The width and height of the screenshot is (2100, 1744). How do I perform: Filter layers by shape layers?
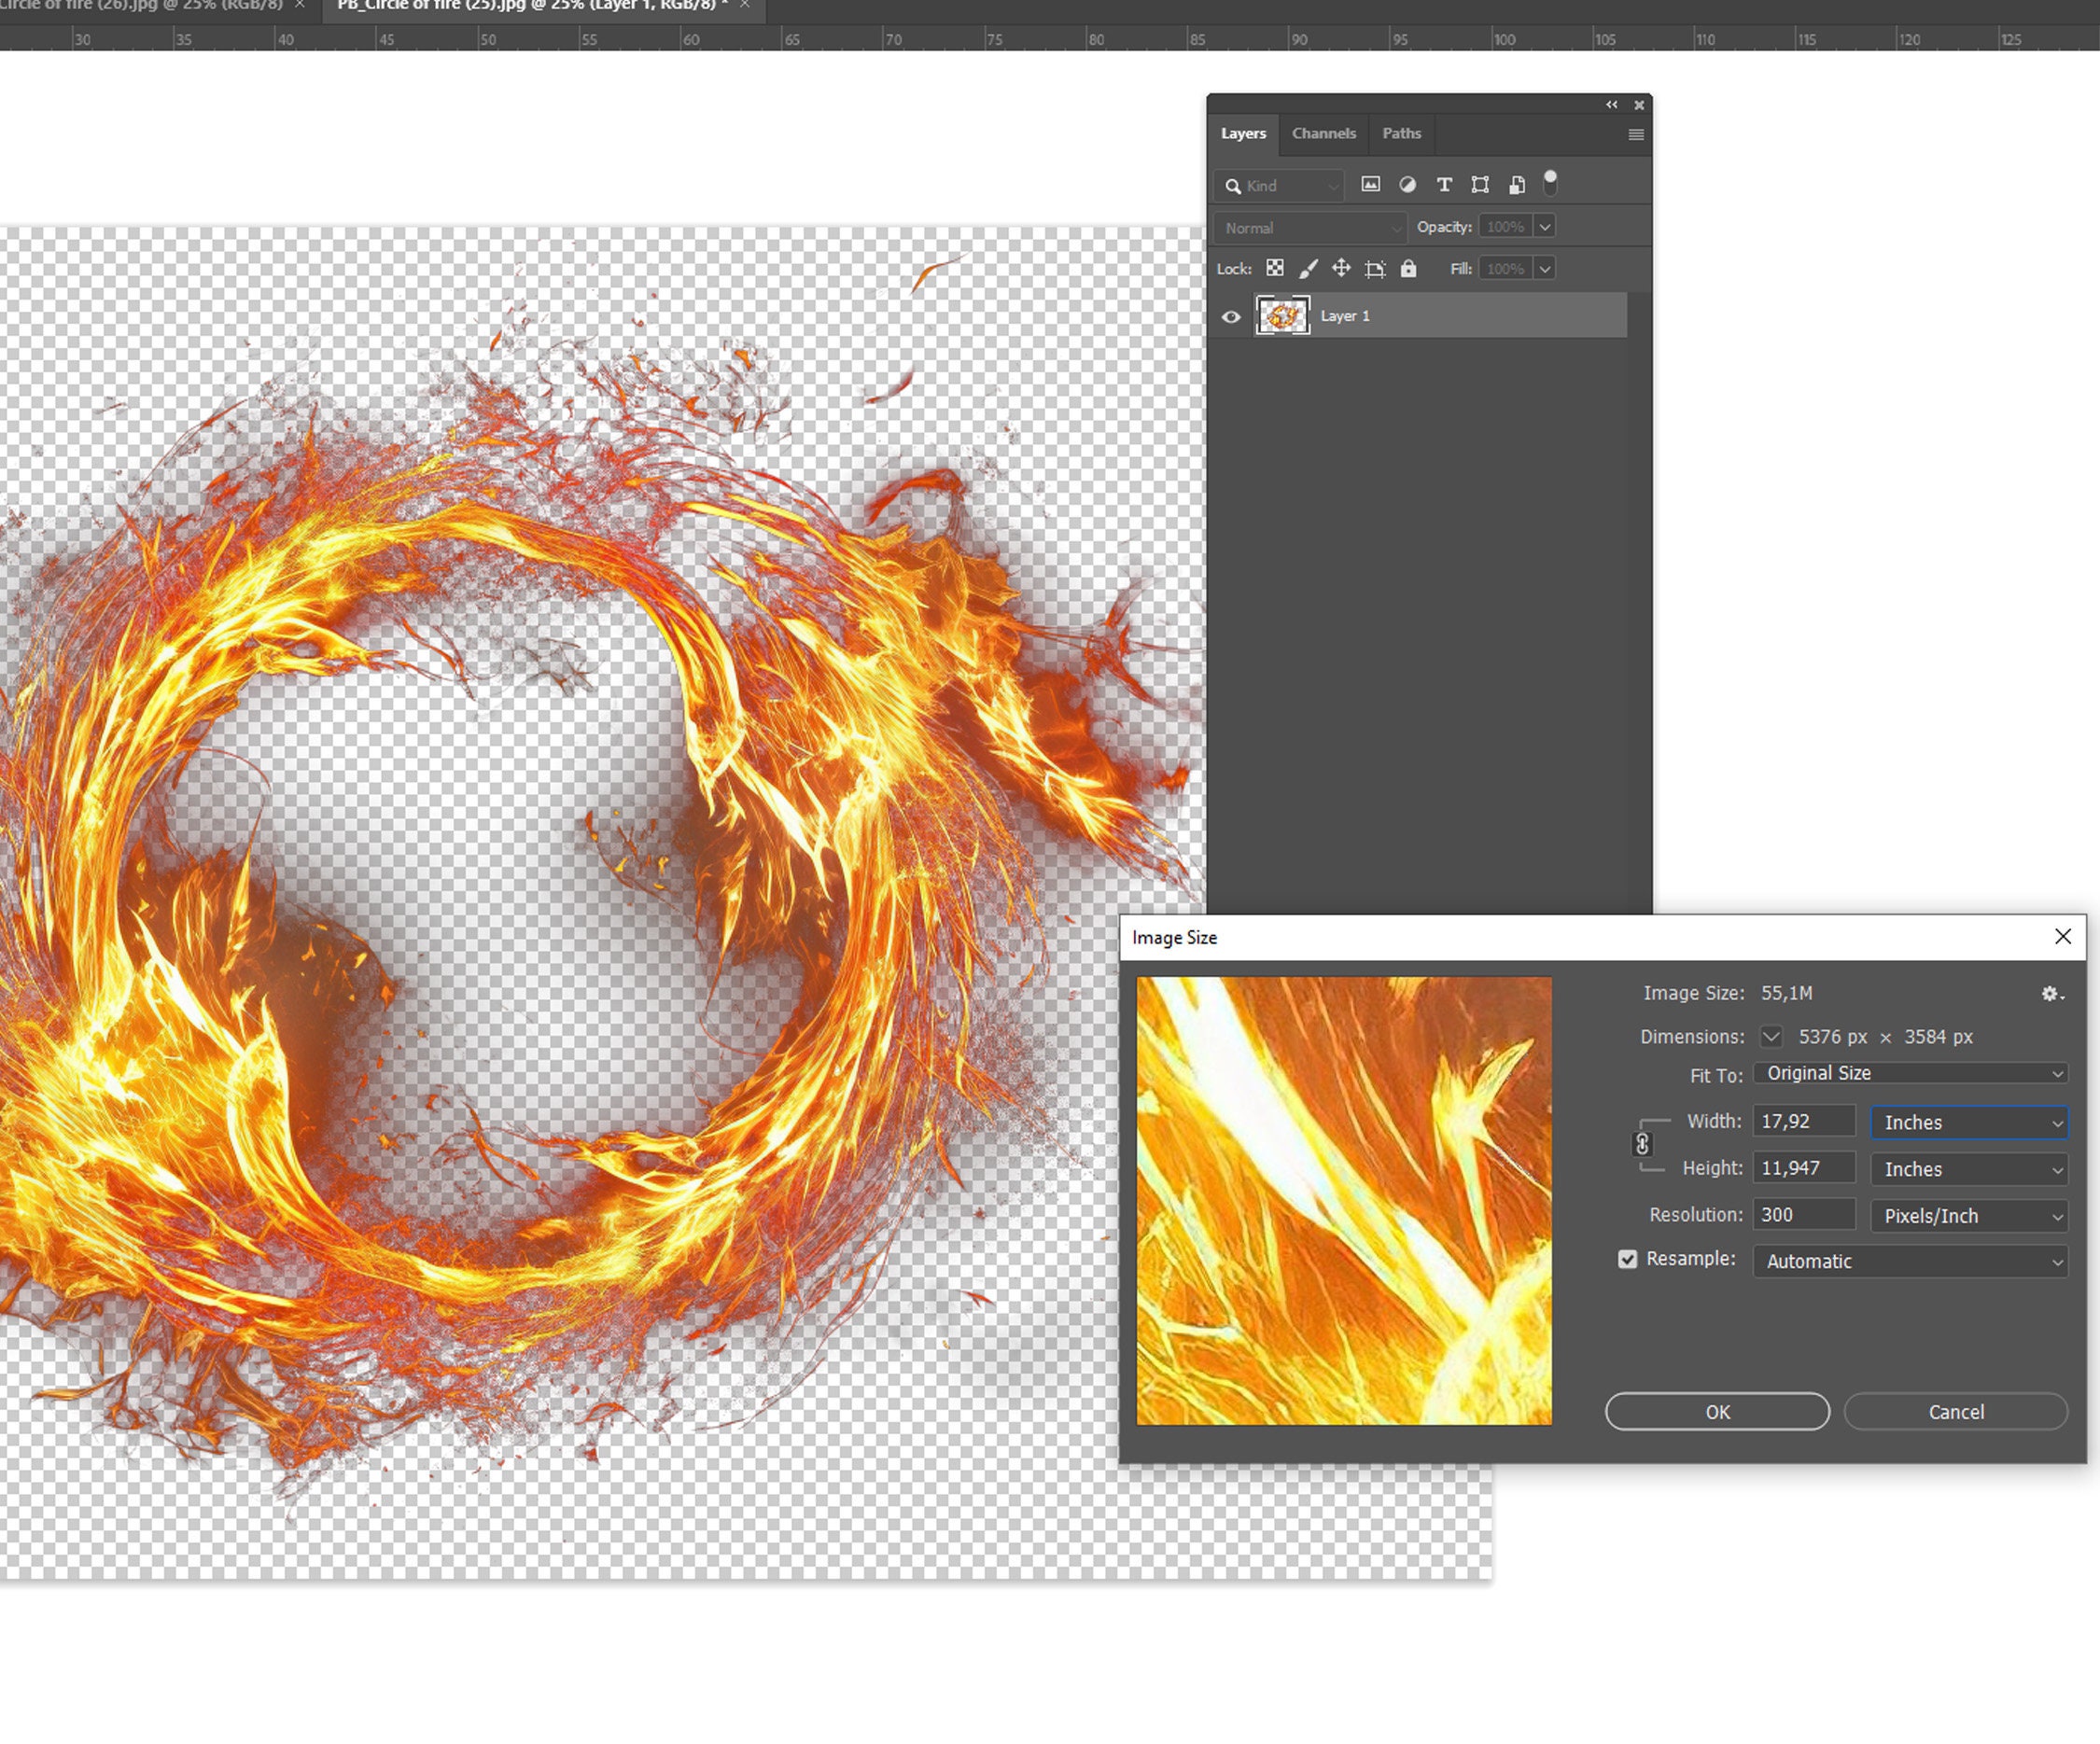click(x=1480, y=185)
